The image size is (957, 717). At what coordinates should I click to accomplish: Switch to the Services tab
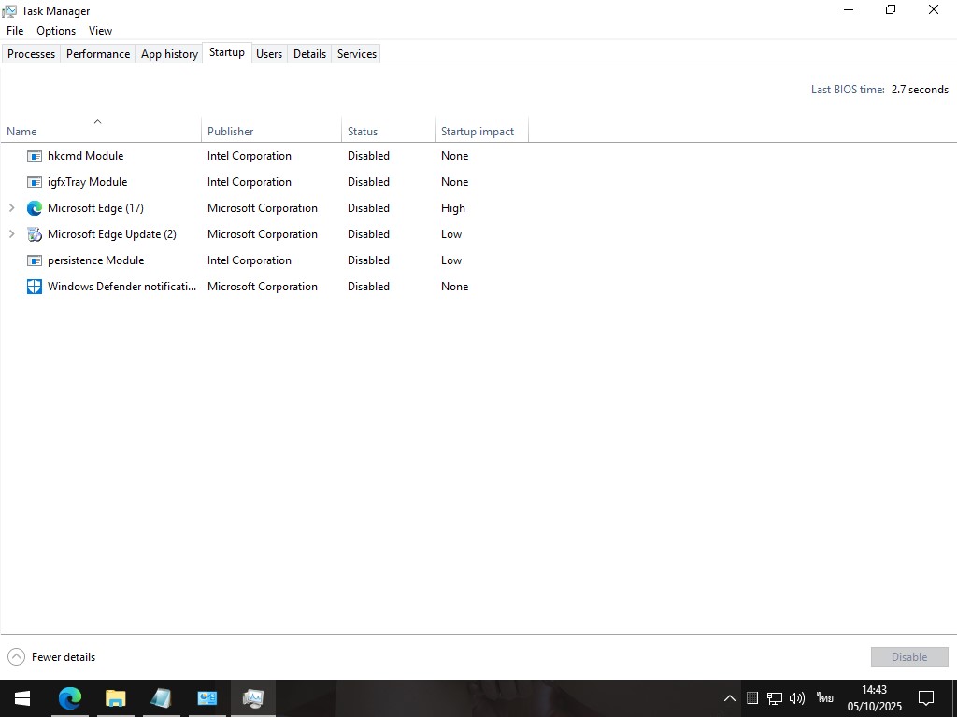pyautogui.click(x=357, y=53)
